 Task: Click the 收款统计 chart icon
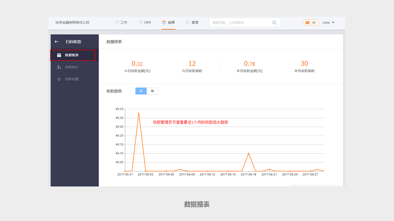[x=59, y=67]
